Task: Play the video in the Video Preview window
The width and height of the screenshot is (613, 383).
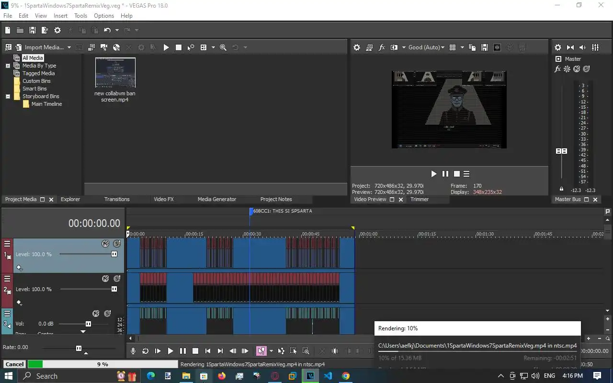Action: [434, 174]
